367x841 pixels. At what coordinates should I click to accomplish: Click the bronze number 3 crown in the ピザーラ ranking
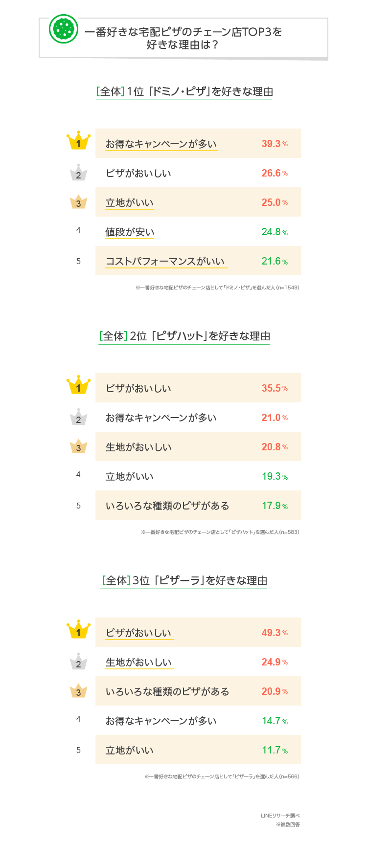coord(78,691)
